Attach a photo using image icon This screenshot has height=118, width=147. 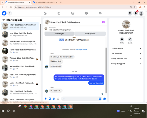50,99
